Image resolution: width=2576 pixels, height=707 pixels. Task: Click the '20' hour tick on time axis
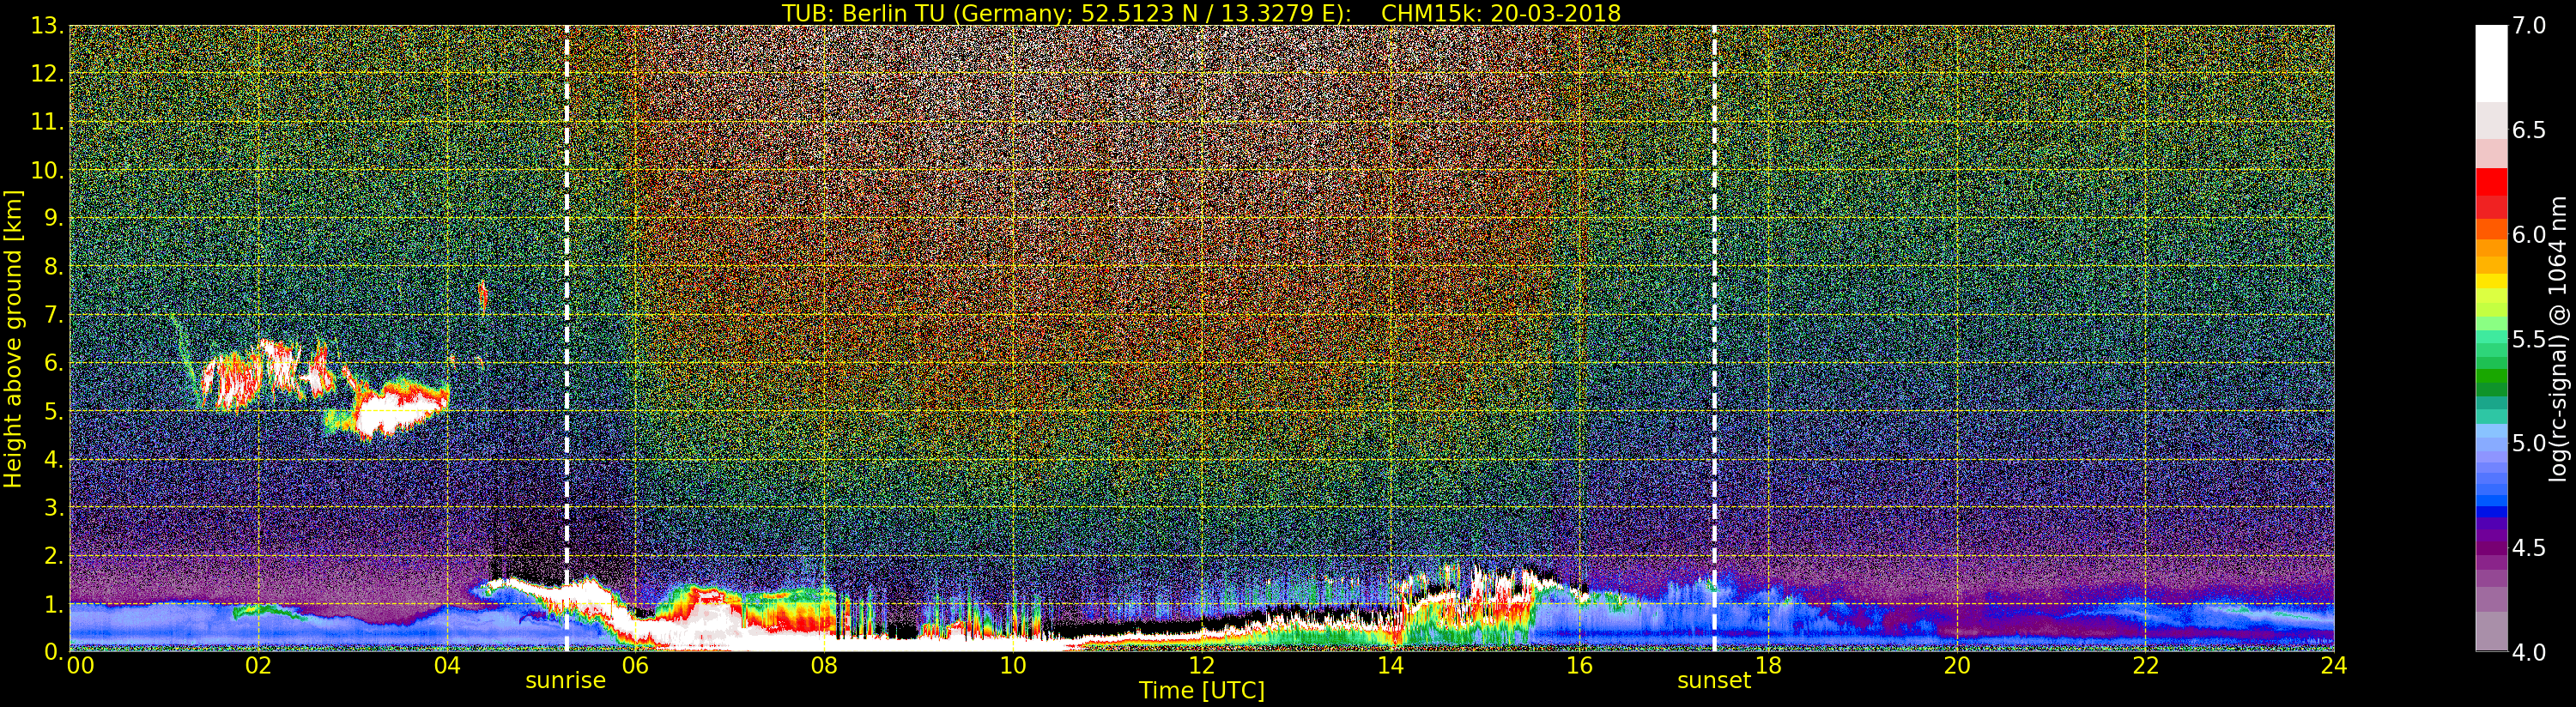[1956, 666]
